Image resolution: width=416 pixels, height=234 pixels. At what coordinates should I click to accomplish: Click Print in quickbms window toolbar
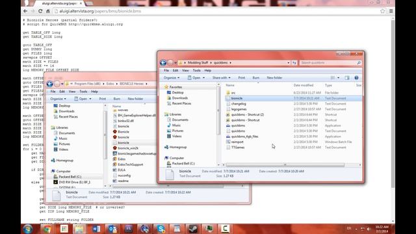click(241, 78)
